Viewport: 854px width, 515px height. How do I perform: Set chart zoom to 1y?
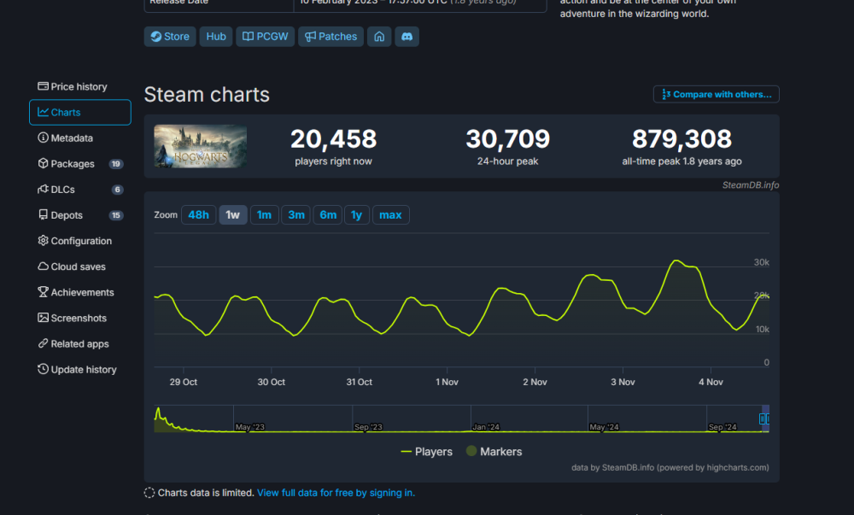tap(356, 214)
